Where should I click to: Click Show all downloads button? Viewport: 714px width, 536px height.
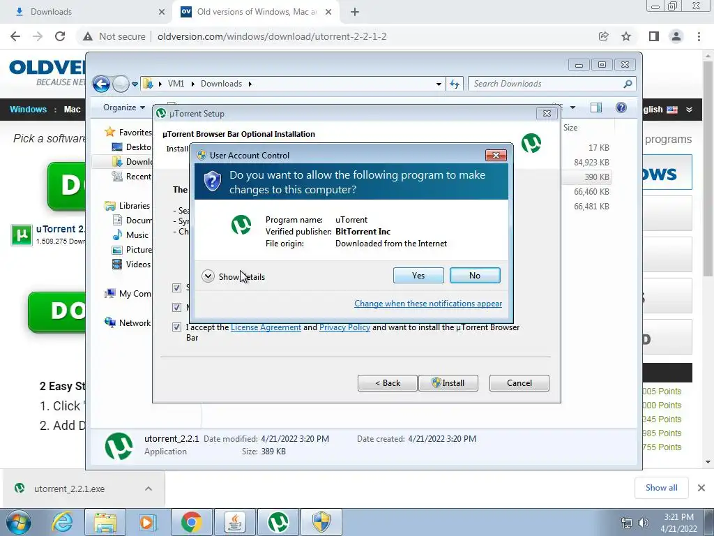point(661,488)
